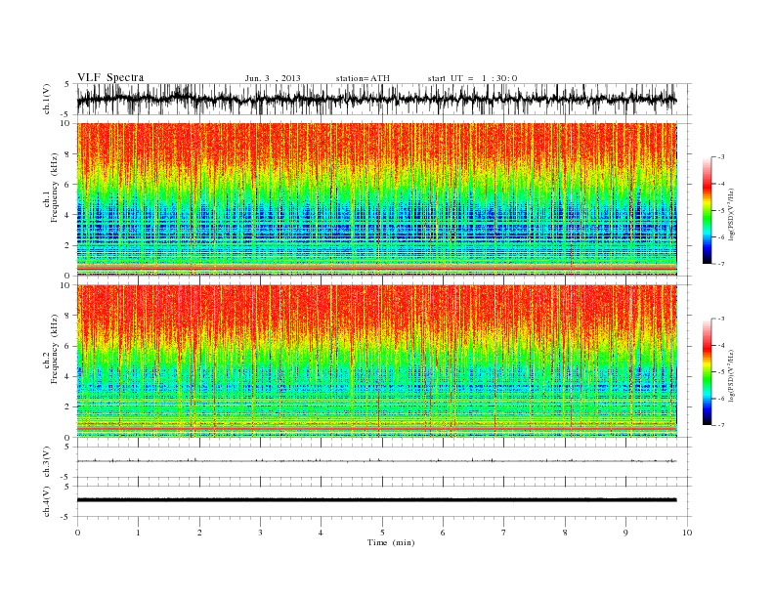Click the "-7" tick on the lower color bar
Viewport: 774px width, 598px height.
tap(721, 425)
